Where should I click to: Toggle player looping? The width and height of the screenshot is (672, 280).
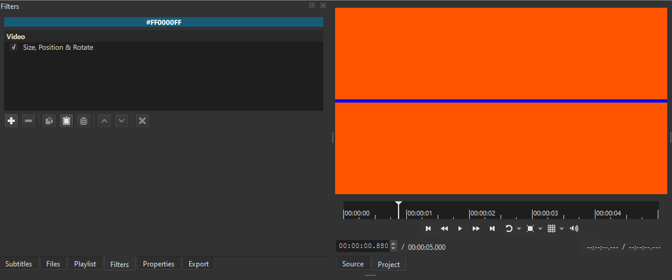(x=509, y=228)
